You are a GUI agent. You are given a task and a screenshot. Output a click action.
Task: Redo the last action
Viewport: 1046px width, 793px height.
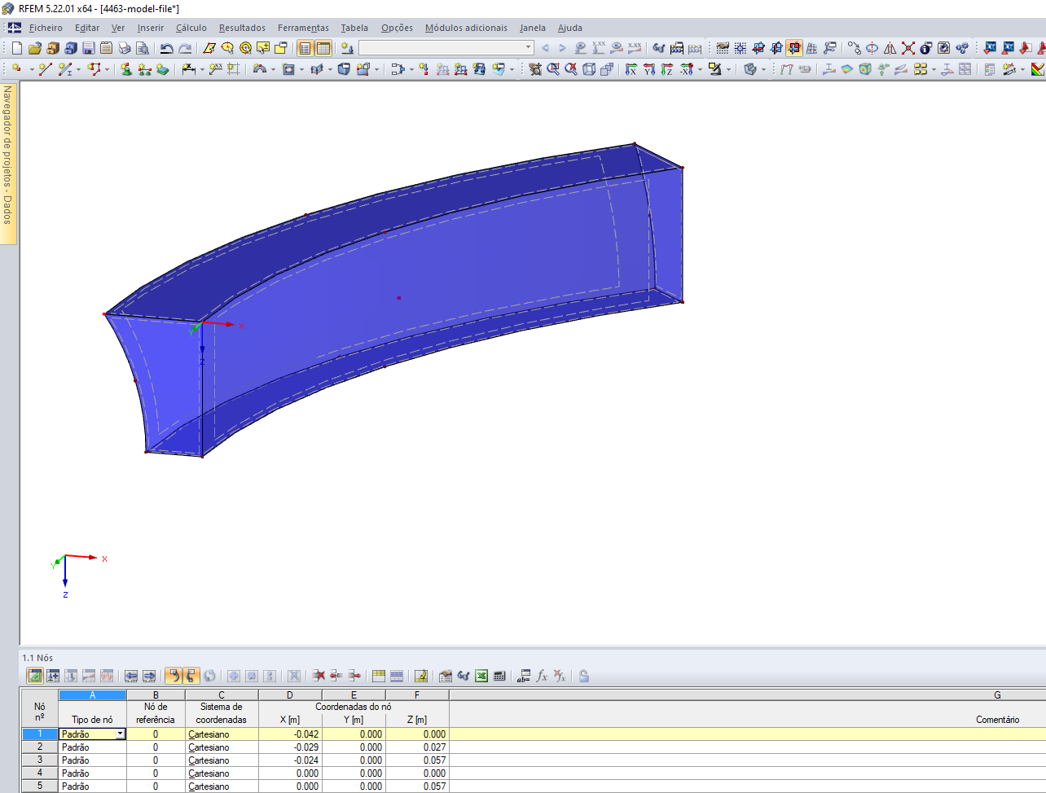pos(185,48)
